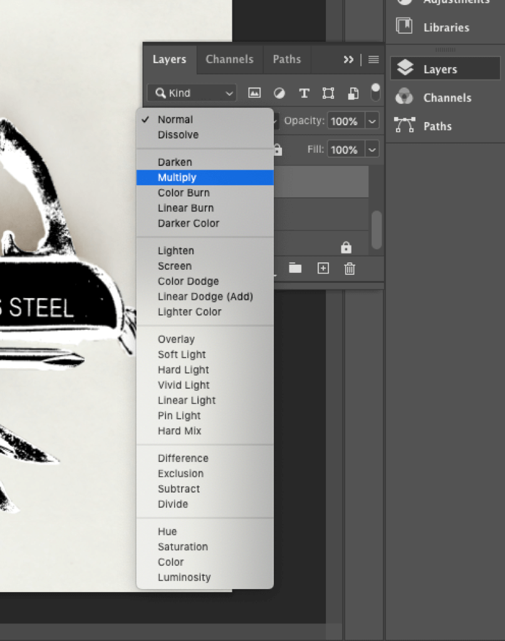Open the Layers panel hamburger menu
505x641 pixels.
point(373,59)
